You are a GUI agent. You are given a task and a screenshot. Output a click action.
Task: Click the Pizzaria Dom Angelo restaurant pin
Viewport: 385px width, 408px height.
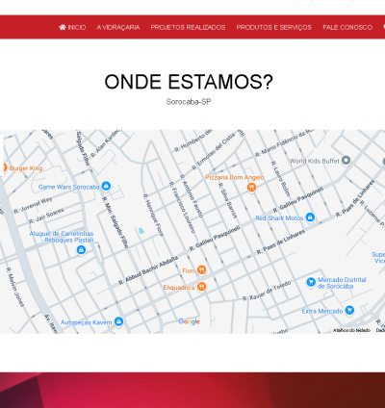(x=252, y=188)
